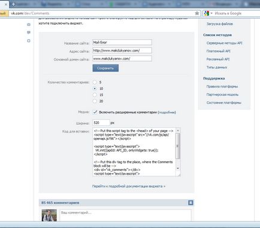Viewport: 260px width, 228px height.
Task: Click the 'Поддержка' section heading
Action: [x=214, y=79]
